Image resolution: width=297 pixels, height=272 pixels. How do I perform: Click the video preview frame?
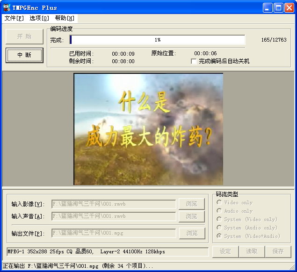(x=148, y=129)
